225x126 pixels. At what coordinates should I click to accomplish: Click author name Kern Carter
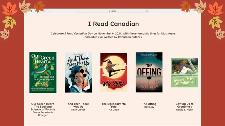click(78, 110)
